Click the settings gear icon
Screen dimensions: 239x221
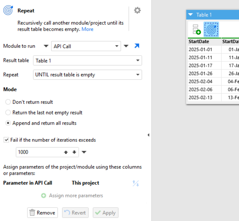[137, 10]
